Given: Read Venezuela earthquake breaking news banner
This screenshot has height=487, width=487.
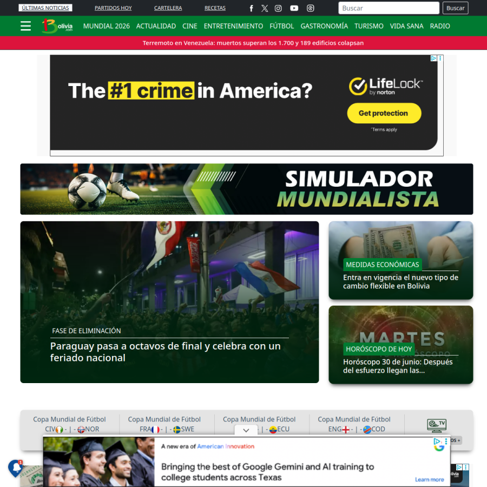Looking at the screenshot, I should pos(253,43).
